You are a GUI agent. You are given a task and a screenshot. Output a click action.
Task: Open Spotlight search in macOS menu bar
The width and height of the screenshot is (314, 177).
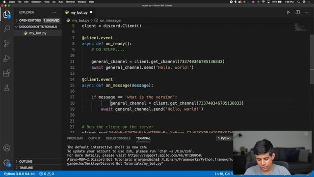point(299,2)
